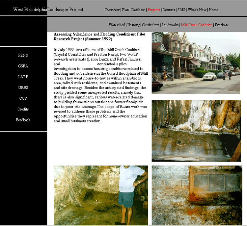Open the Curriculum subsection
The height and width of the screenshot is (226, 247).
pos(151,25)
